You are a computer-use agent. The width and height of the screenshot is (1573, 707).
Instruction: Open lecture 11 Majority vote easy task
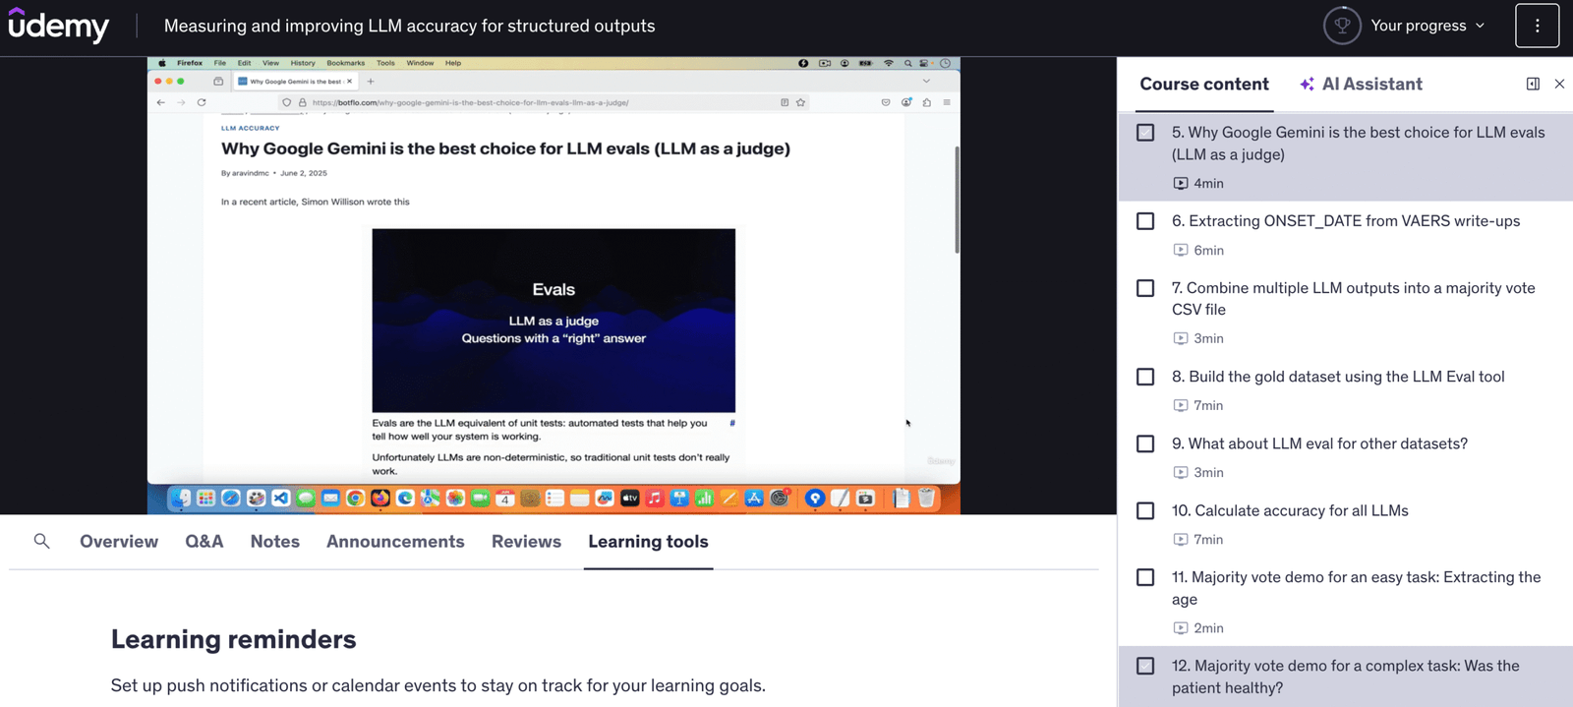pos(1357,588)
